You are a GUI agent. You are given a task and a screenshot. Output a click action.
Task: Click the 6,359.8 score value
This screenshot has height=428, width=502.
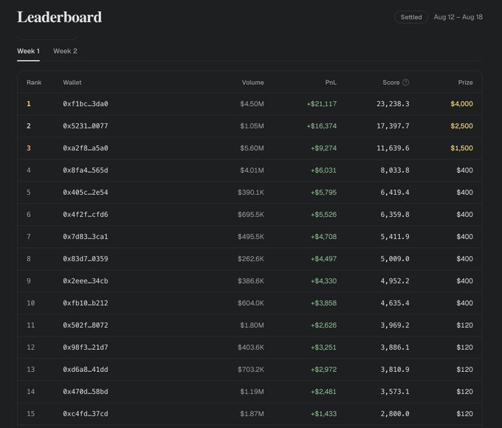(x=395, y=215)
